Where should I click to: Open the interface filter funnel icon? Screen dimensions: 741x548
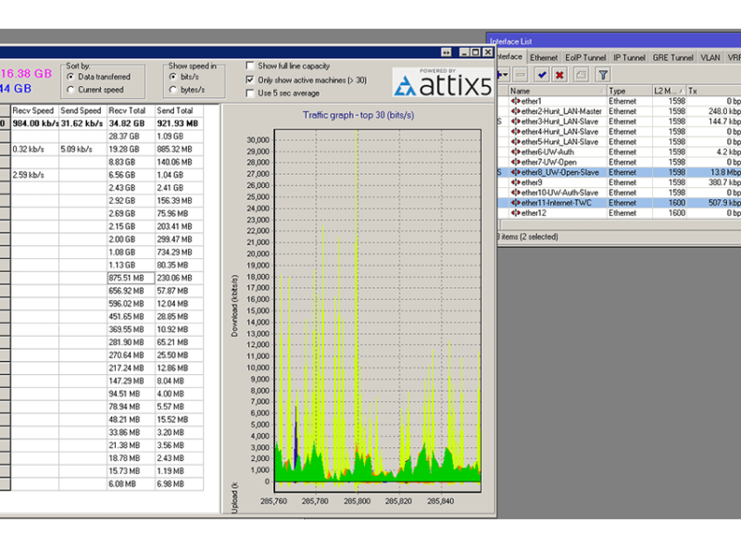point(602,75)
